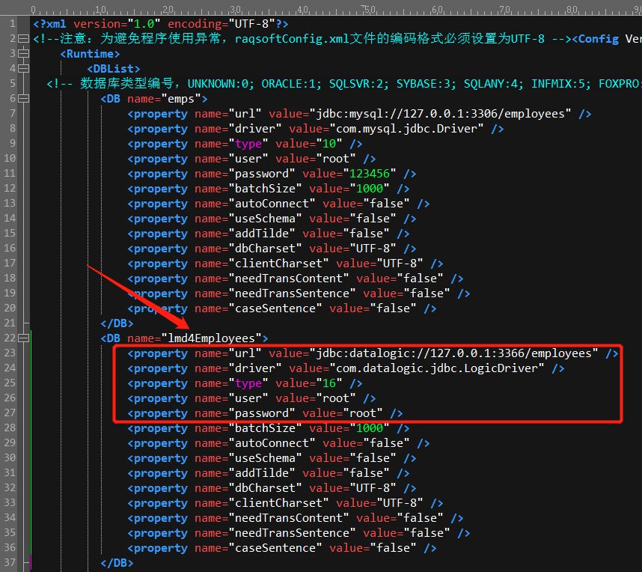Screen dimensions: 642x572
Task: Click useSchema name on line 30
Action: point(265,458)
